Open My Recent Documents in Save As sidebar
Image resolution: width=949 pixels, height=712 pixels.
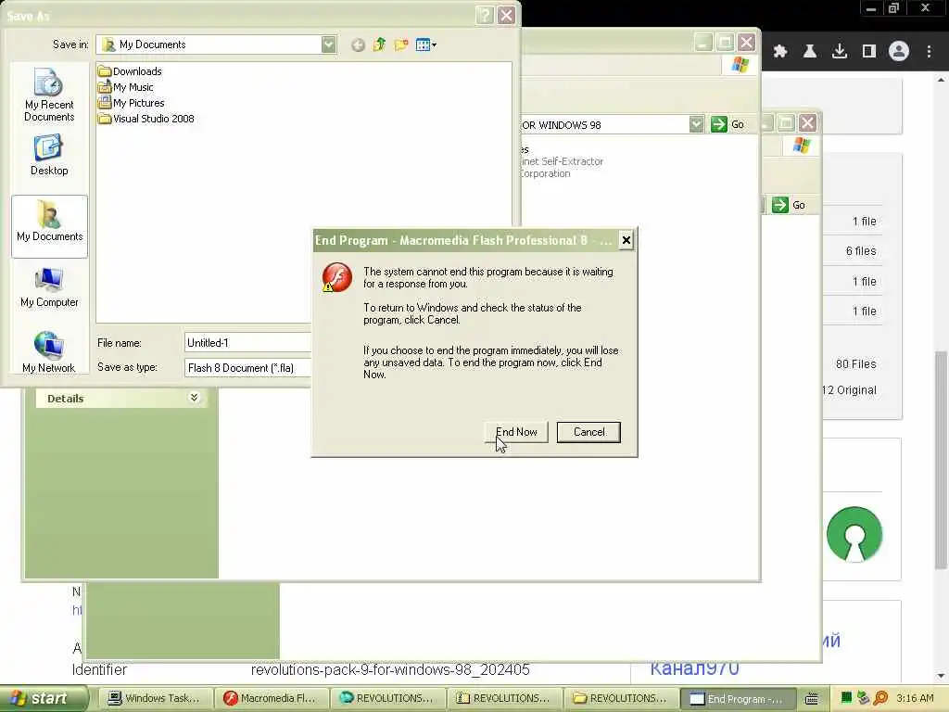pos(49,95)
